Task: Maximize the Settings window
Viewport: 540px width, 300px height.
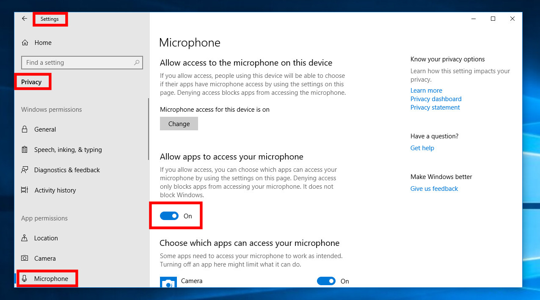Action: pos(493,19)
